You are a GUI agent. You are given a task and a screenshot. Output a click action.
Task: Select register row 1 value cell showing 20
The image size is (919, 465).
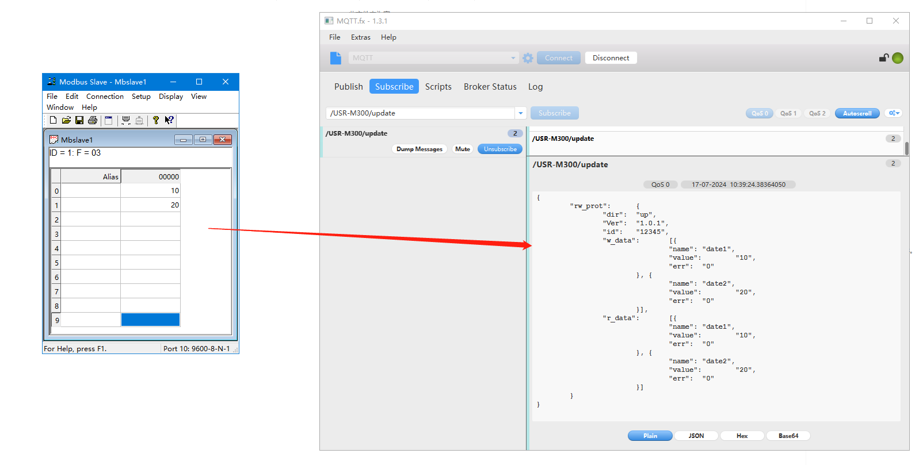(150, 205)
